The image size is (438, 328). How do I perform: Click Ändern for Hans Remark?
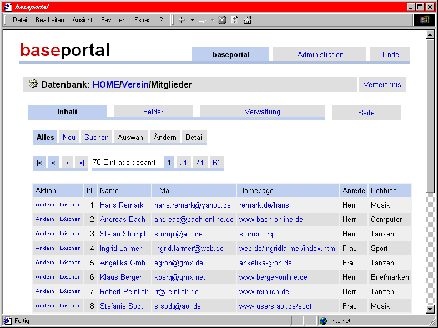click(x=45, y=205)
